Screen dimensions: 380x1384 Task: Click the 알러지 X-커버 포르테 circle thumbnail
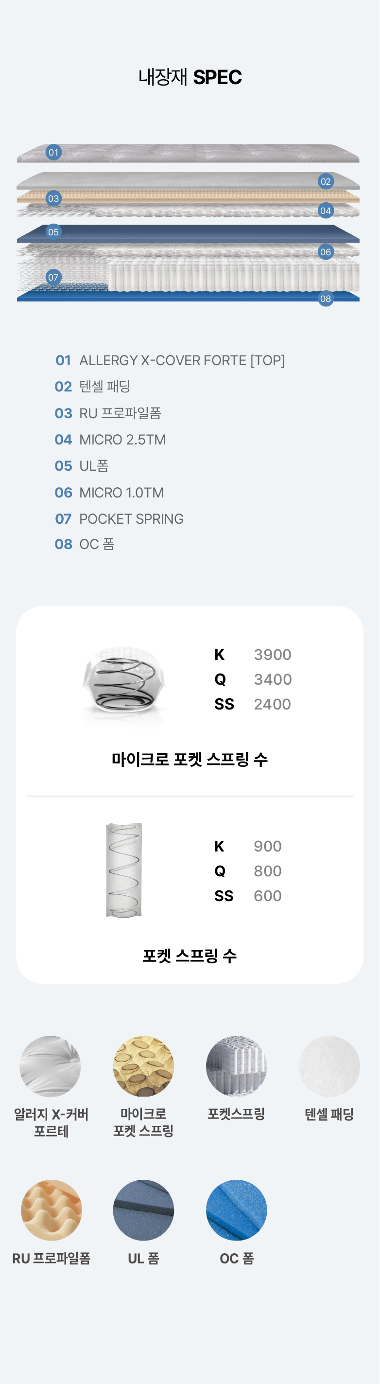click(51, 1066)
